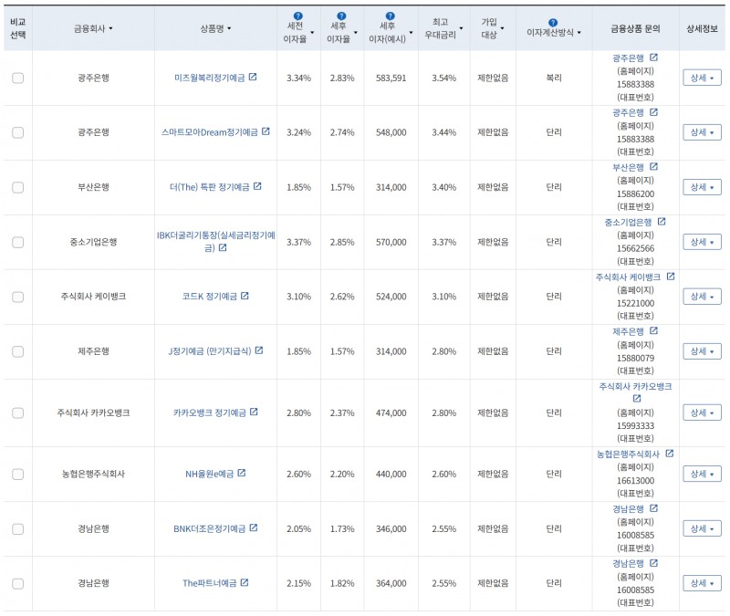
Task: Expand 상세 details for 중소기업은행 row
Action: (702, 242)
